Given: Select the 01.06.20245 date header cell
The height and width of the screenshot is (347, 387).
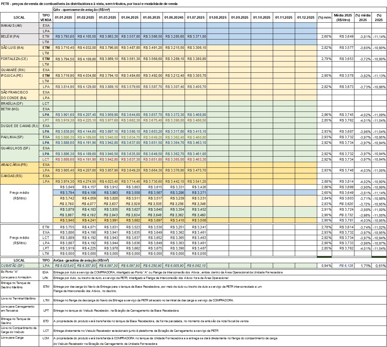Looking at the screenshot, I should (x=174, y=17).
